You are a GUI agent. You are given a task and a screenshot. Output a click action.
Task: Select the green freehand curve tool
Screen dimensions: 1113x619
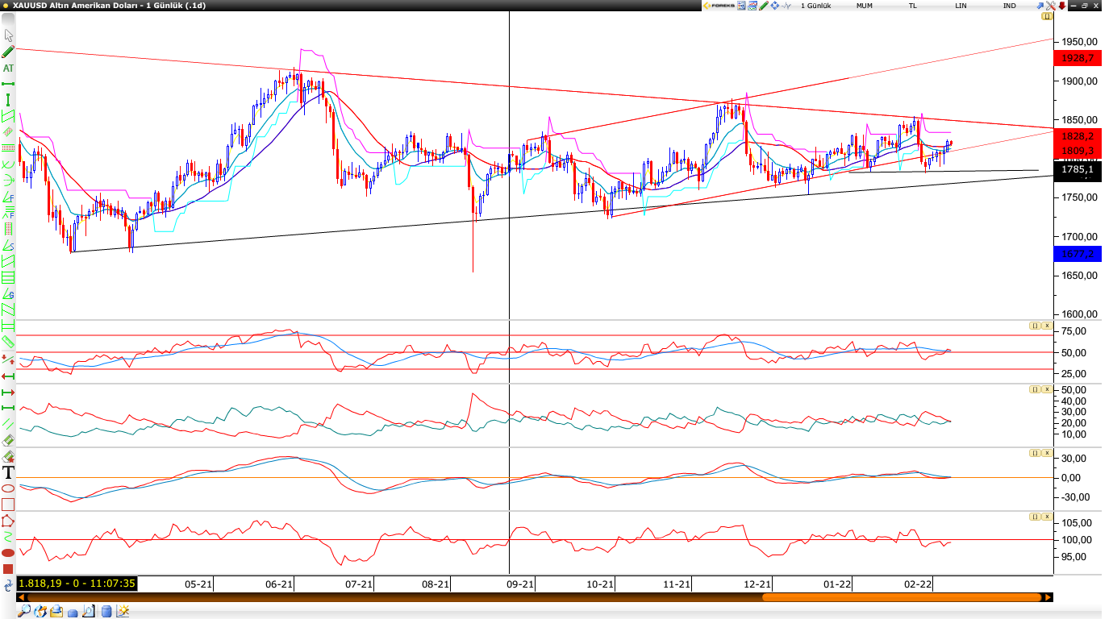click(x=8, y=536)
